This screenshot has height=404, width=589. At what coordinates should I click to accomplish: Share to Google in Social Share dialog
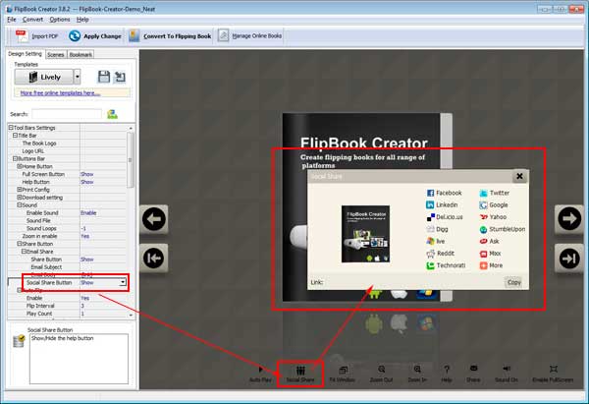point(494,205)
